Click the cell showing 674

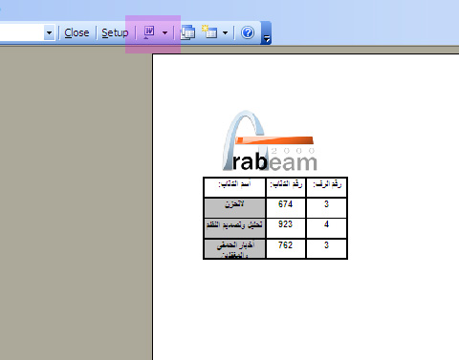(286, 208)
